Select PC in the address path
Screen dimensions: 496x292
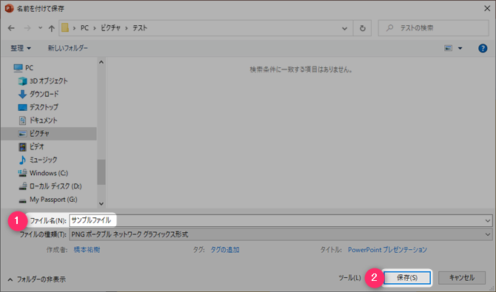pyautogui.click(x=84, y=28)
